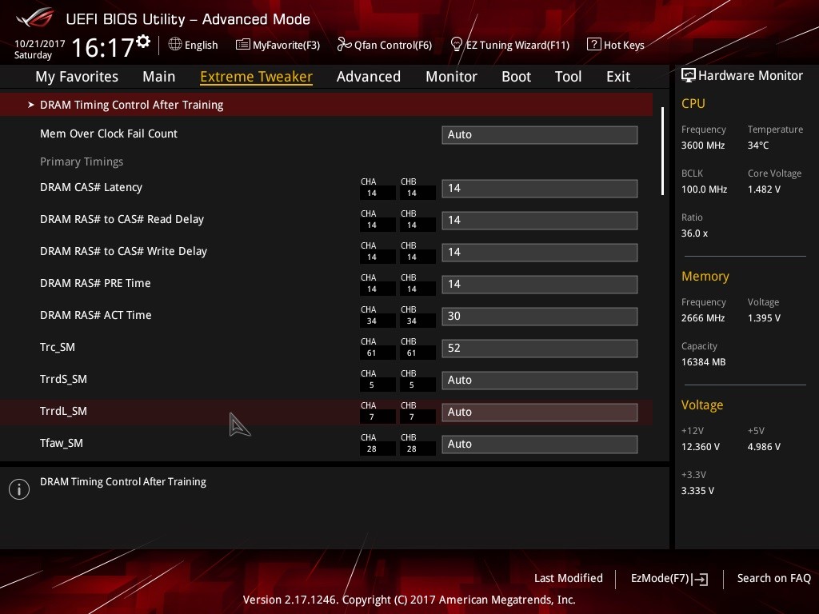Open the Tool tab
The height and width of the screenshot is (614, 819).
pyautogui.click(x=569, y=76)
